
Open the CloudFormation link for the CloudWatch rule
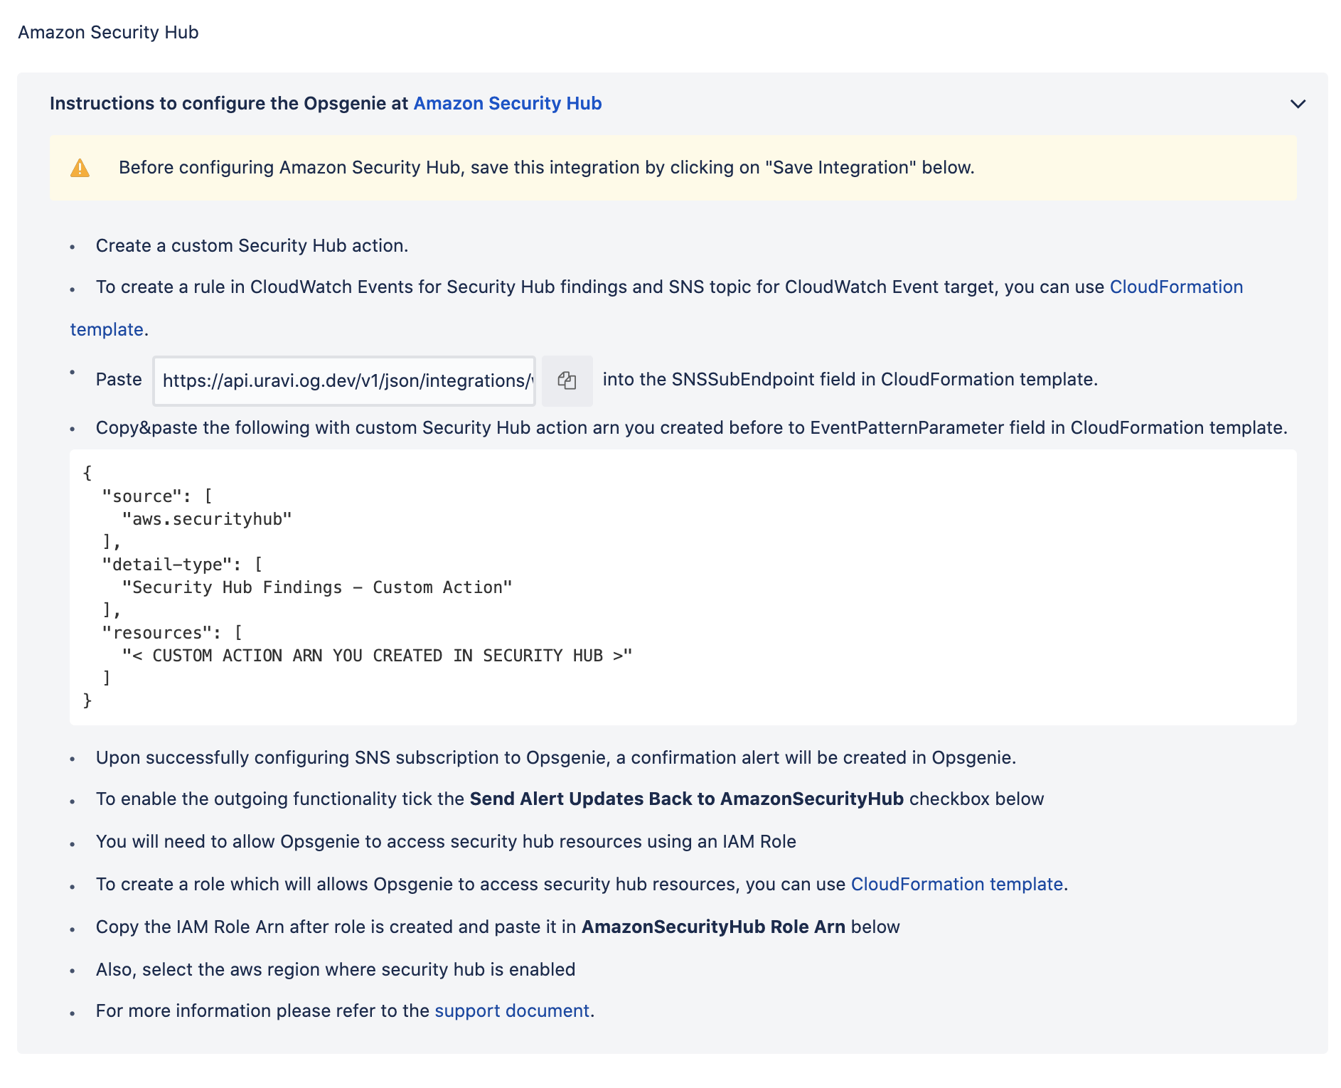(x=1176, y=287)
